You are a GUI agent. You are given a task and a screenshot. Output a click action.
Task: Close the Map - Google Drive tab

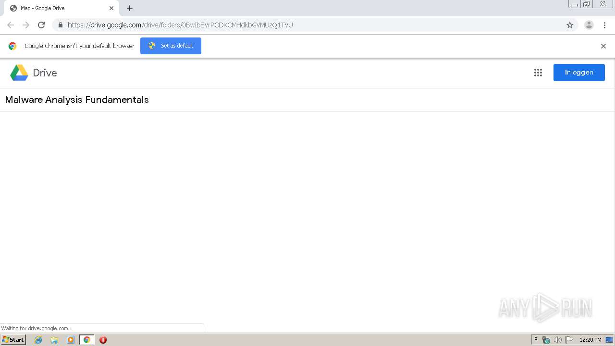[111, 8]
